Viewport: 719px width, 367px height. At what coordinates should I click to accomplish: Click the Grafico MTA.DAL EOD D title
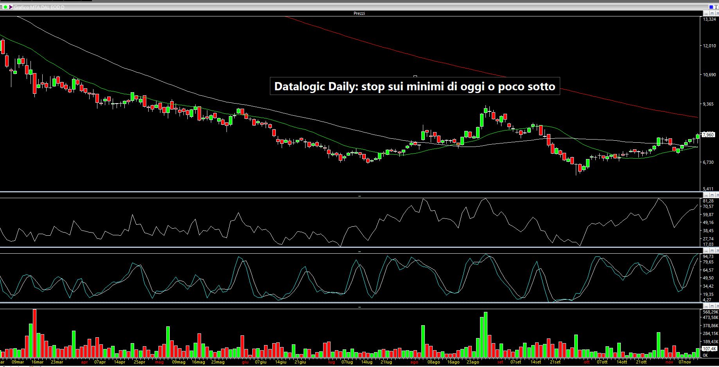pos(39,7)
